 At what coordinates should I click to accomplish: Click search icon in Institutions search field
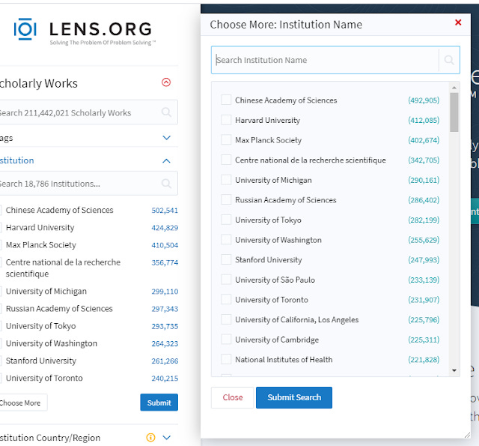pyautogui.click(x=166, y=184)
